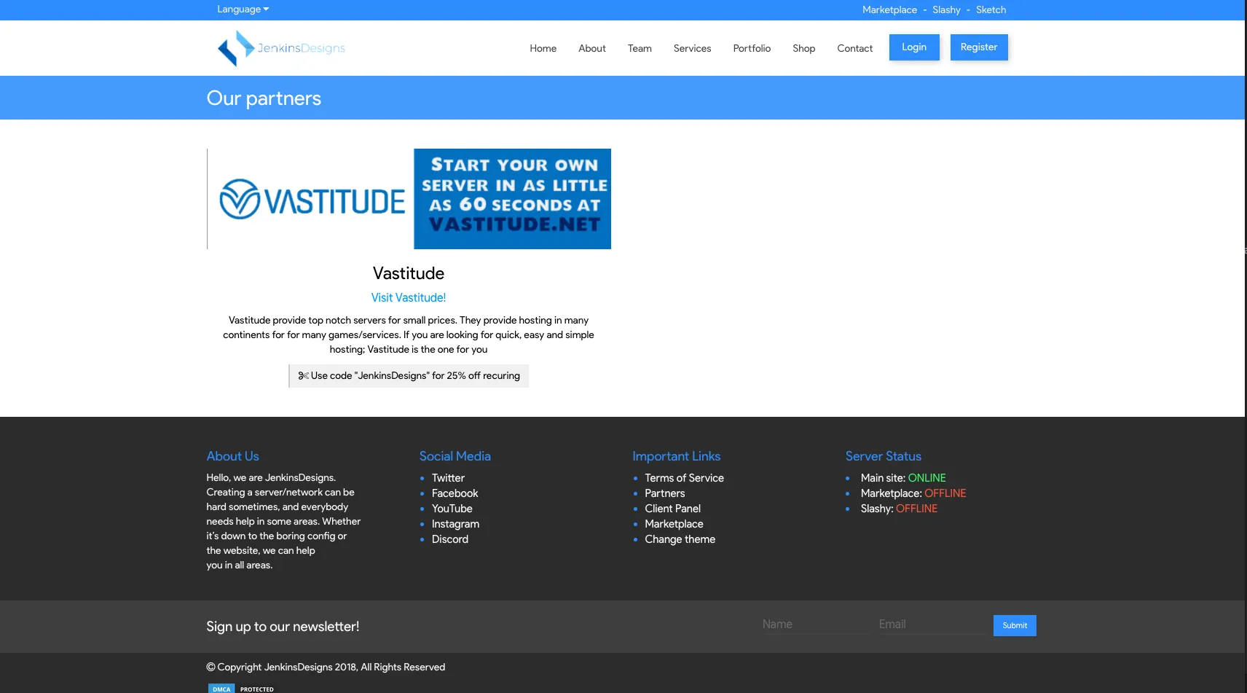
Task: Open the Contact menu item
Action: 854,48
